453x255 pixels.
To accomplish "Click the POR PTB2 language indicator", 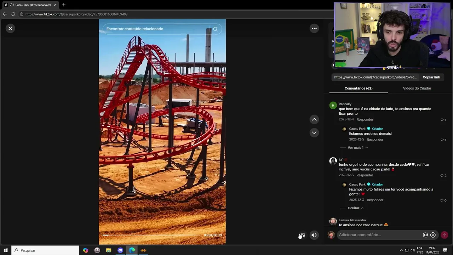I will 420,250.
